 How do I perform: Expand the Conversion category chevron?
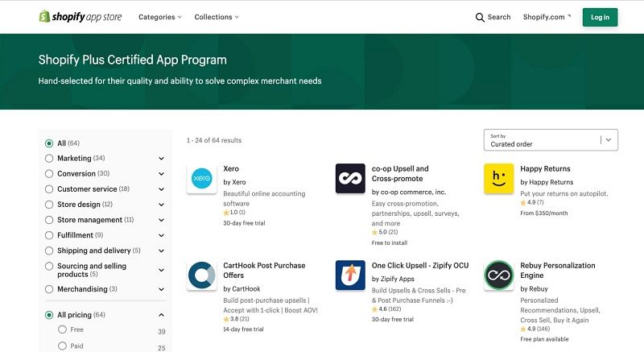click(162, 174)
